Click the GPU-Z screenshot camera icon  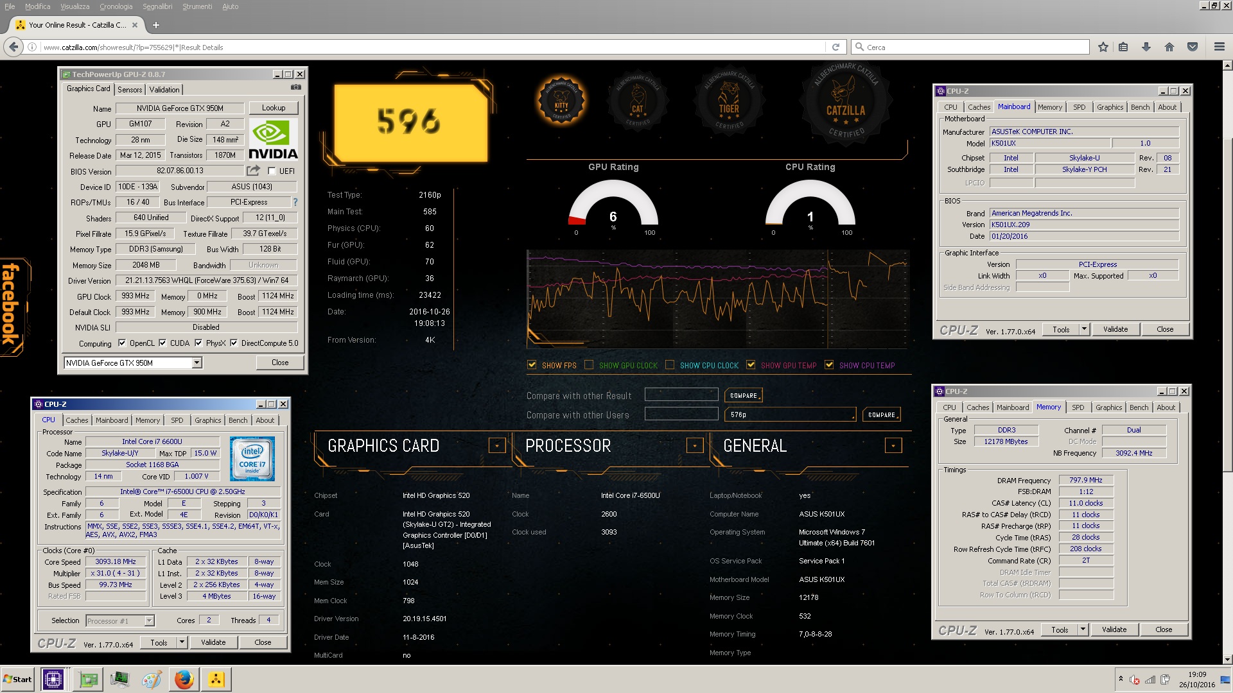(296, 87)
